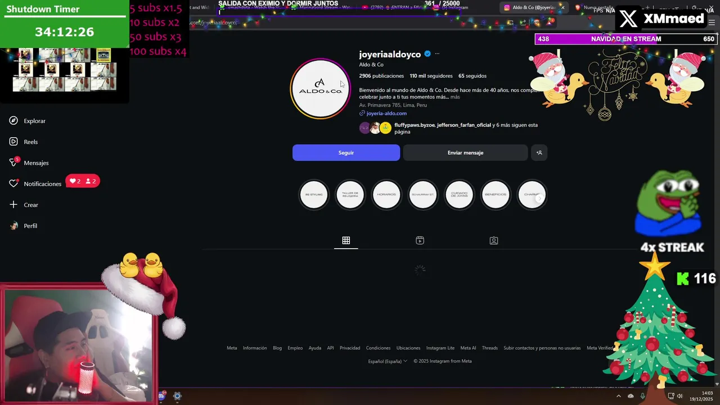Open the Reels sidebar icon
This screenshot has width=720, height=405.
(13, 142)
